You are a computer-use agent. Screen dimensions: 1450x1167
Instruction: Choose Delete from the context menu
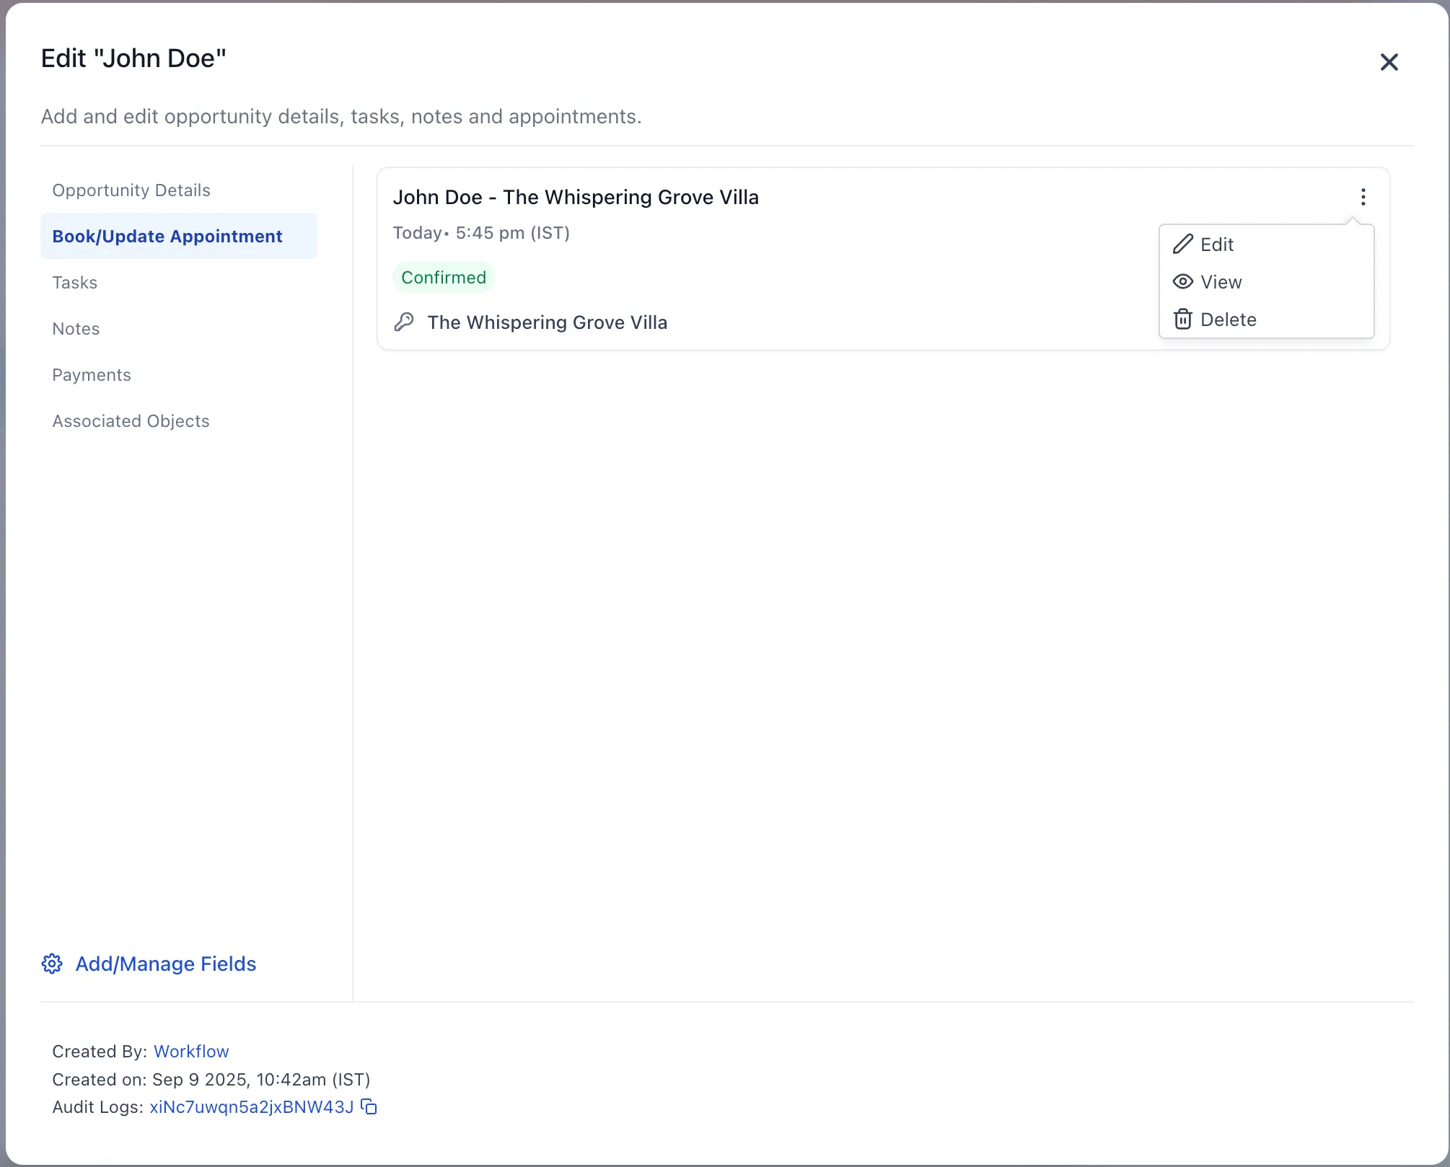pos(1229,319)
